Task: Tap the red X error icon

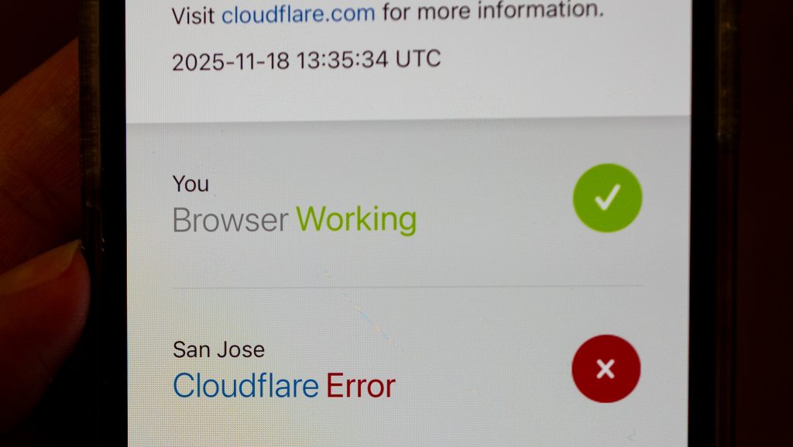Action: point(606,369)
